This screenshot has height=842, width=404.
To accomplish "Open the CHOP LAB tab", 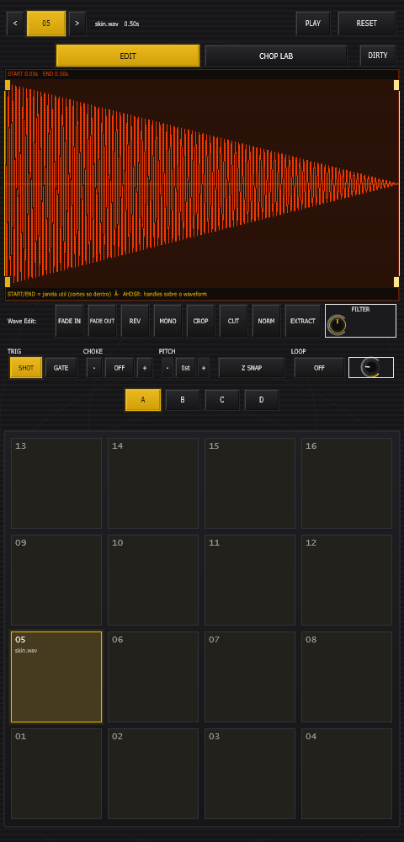I will click(276, 56).
